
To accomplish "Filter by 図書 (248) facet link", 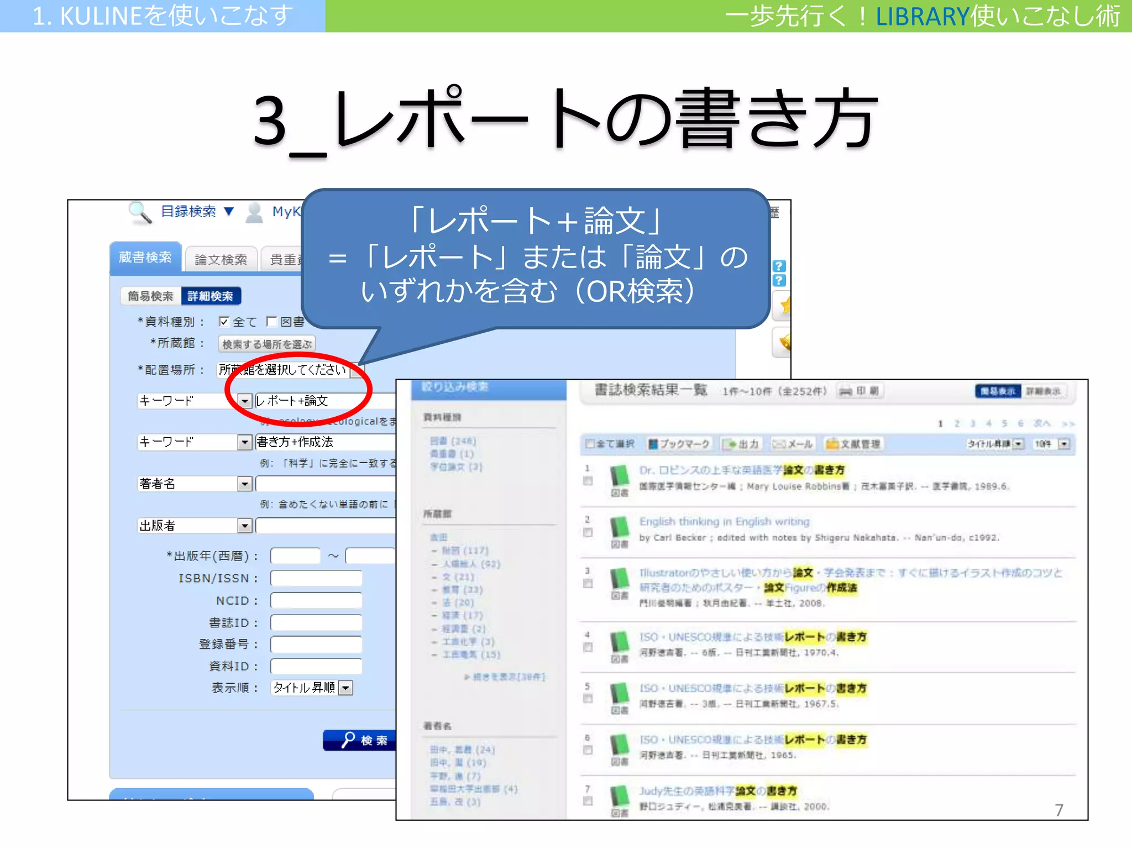I will click(453, 441).
